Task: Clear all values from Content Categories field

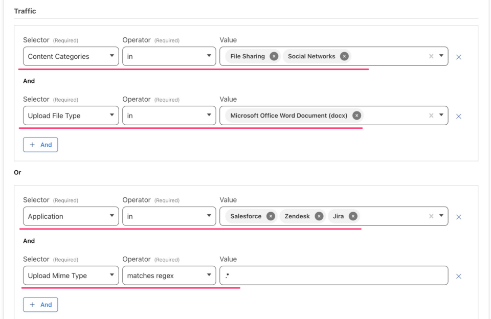Action: (x=431, y=56)
